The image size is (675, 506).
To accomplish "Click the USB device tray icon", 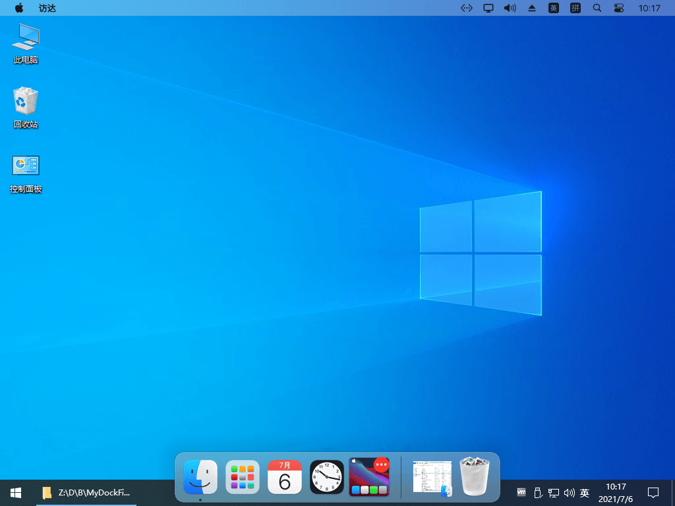I will tap(538, 492).
